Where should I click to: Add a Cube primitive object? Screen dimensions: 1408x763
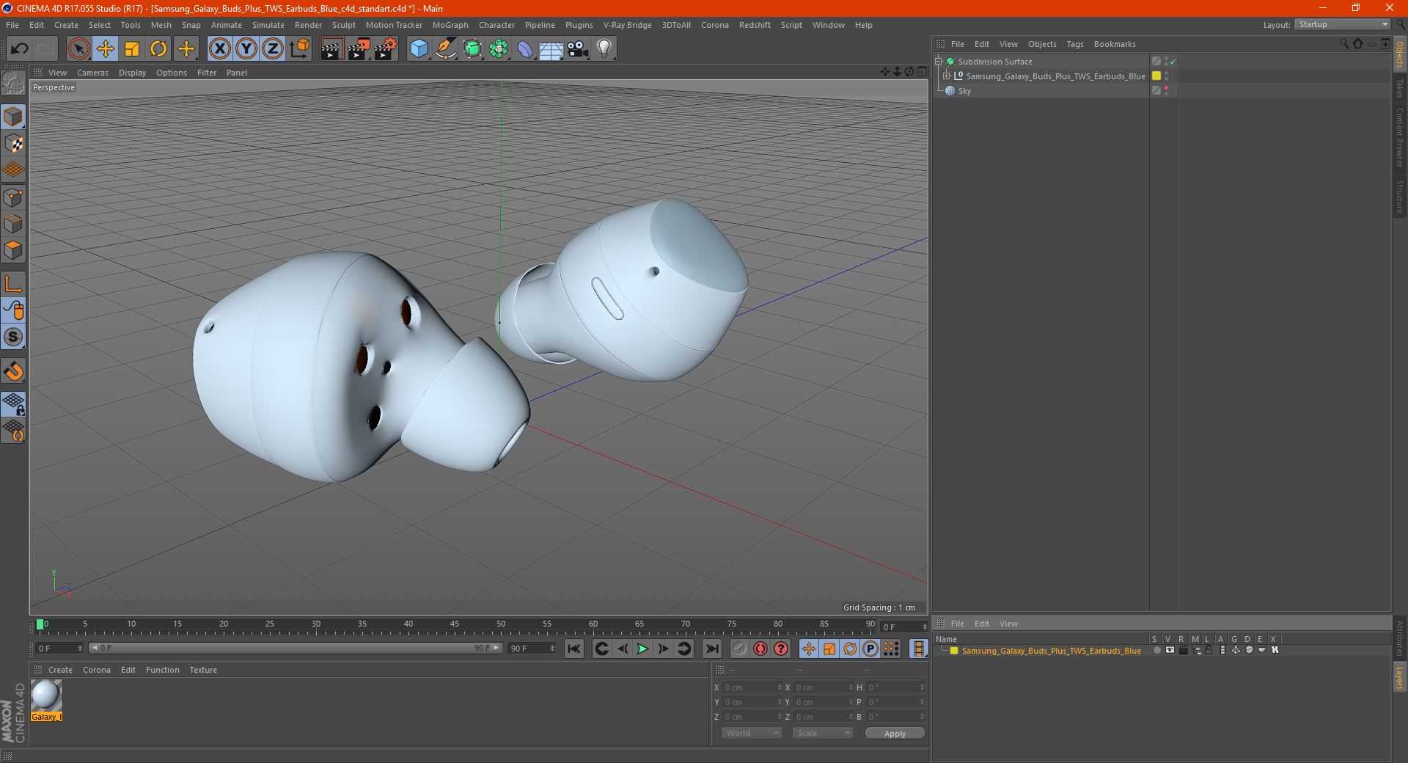pos(419,49)
